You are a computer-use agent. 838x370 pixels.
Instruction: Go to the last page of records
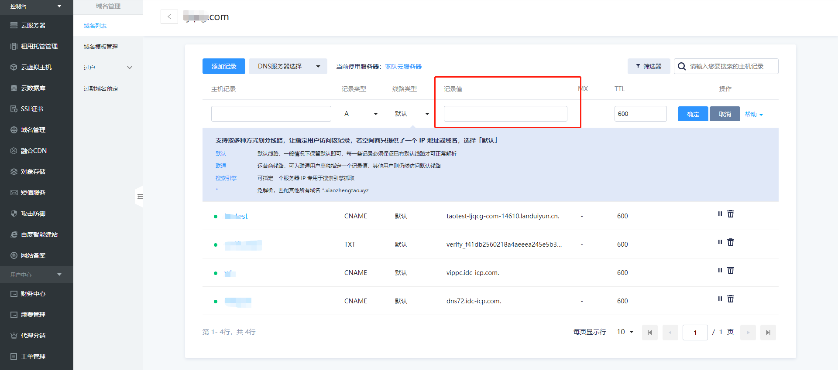pos(768,333)
